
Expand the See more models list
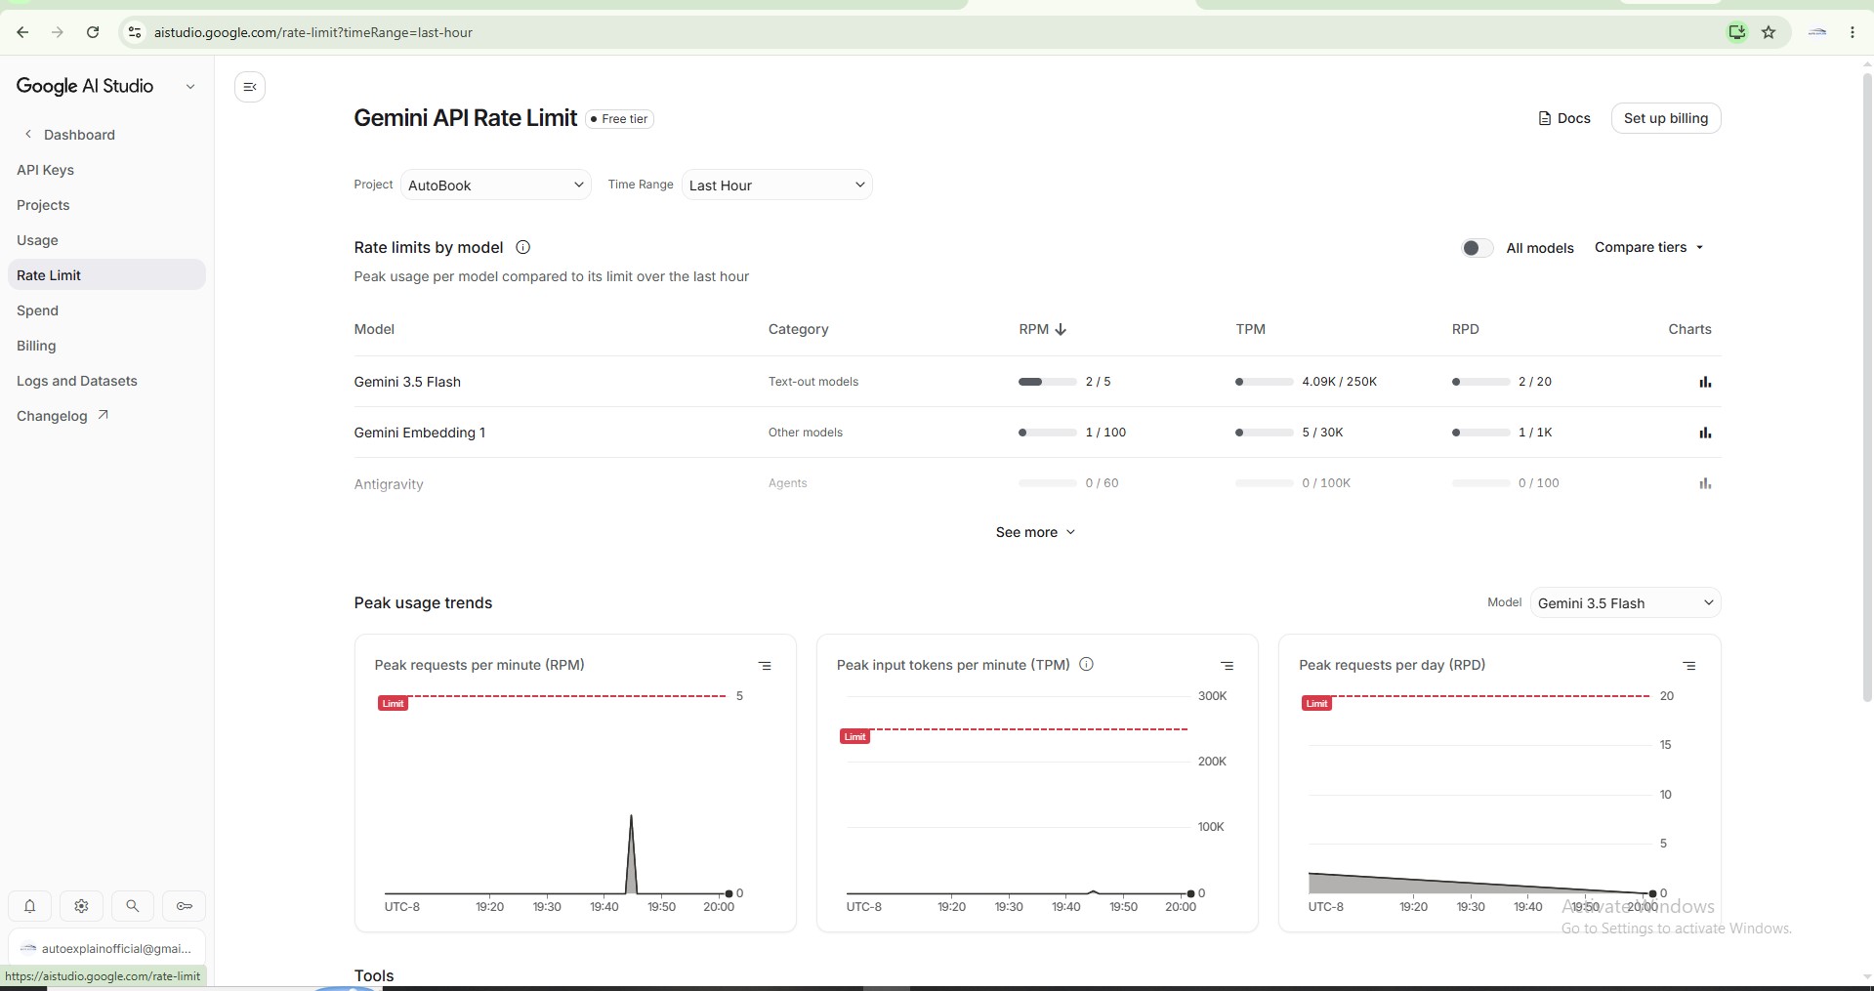pos(1035,532)
